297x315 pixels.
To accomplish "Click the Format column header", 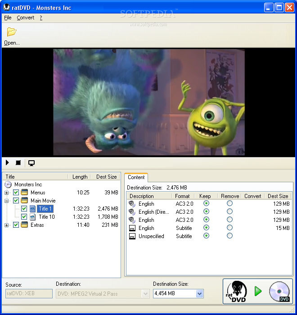I will click(182, 196).
